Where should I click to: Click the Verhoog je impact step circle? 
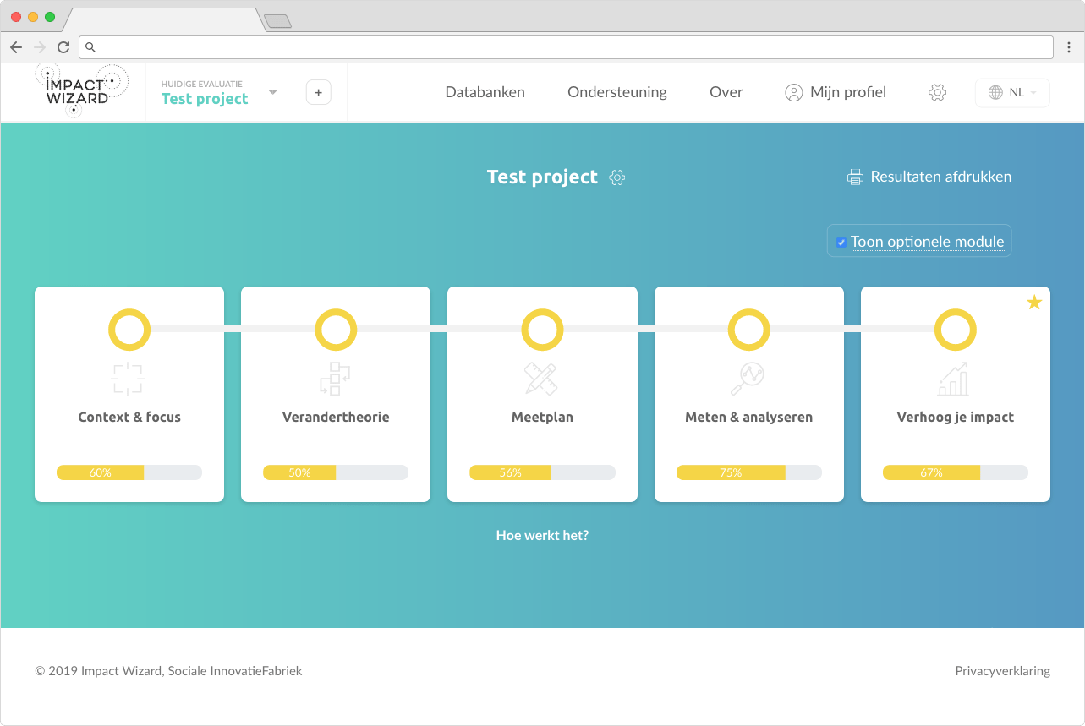tap(956, 330)
